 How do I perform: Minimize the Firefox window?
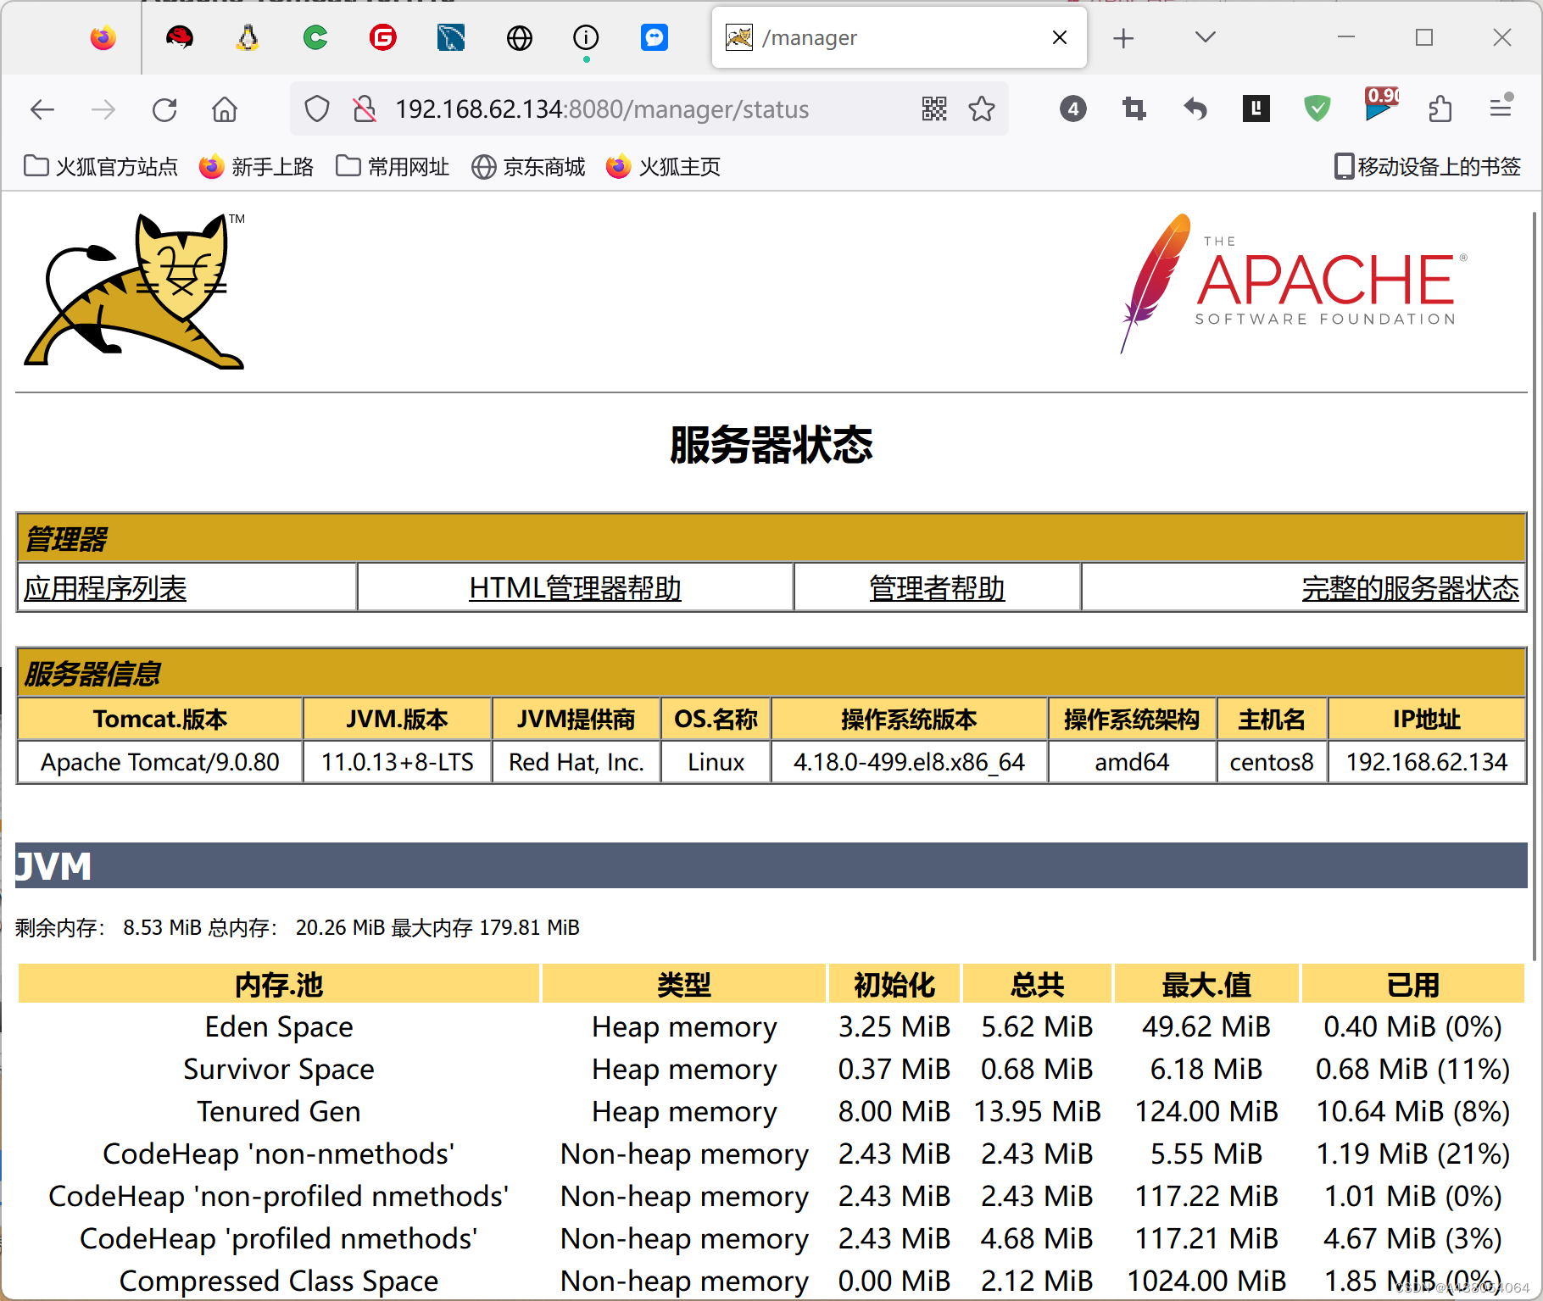click(1346, 37)
